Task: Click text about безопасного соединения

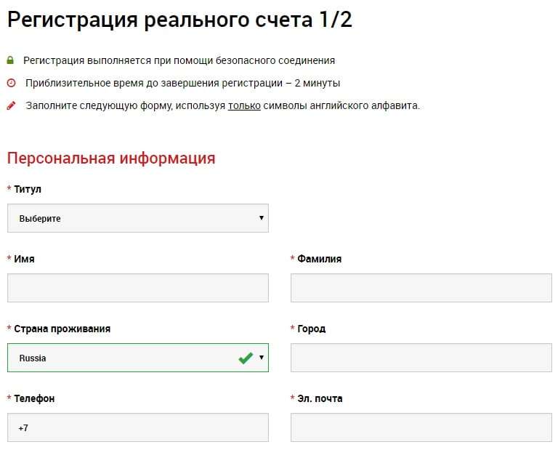Action: point(179,60)
